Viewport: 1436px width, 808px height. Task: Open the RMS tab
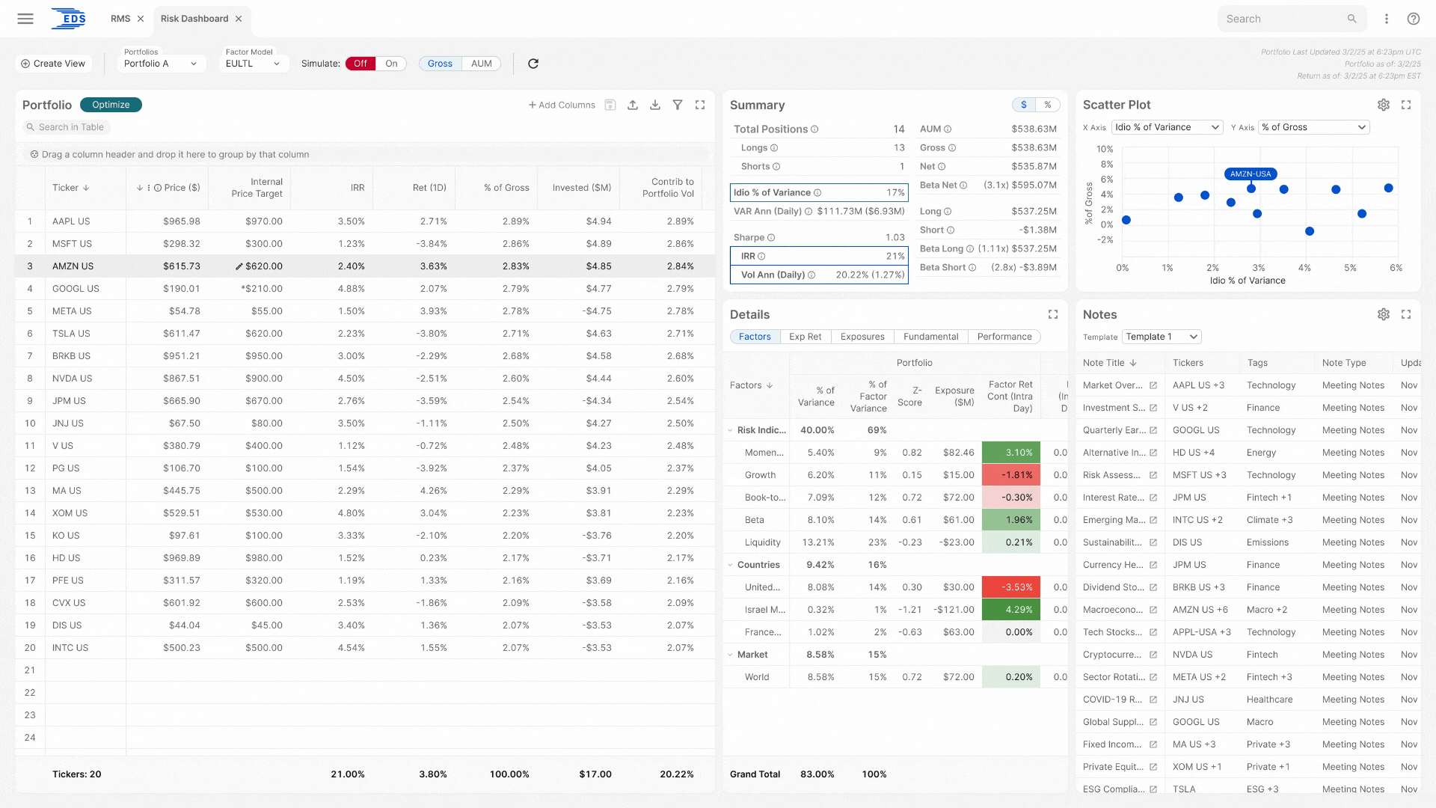[120, 19]
